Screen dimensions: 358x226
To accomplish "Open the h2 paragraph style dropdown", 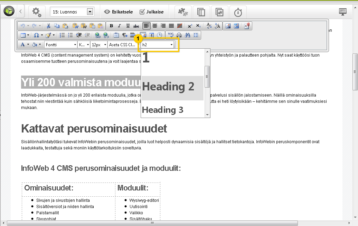I will tap(157, 45).
